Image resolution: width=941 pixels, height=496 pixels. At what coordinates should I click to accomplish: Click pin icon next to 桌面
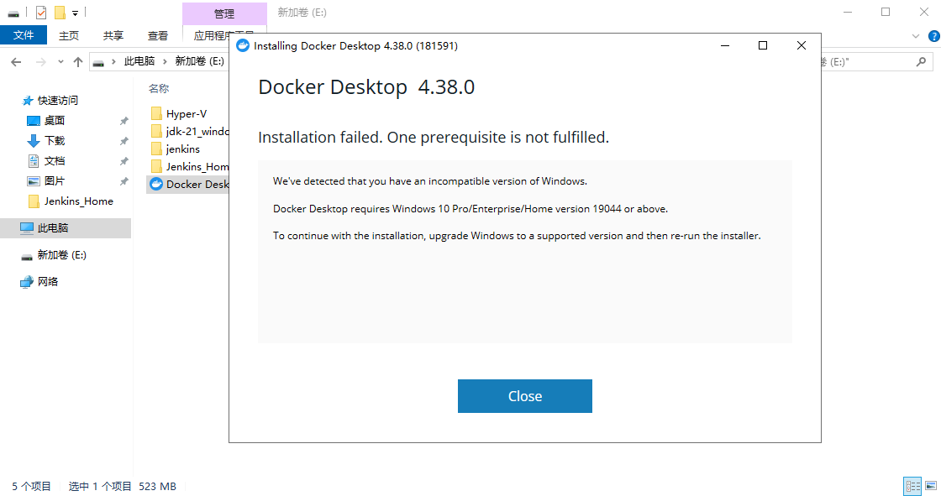124,121
